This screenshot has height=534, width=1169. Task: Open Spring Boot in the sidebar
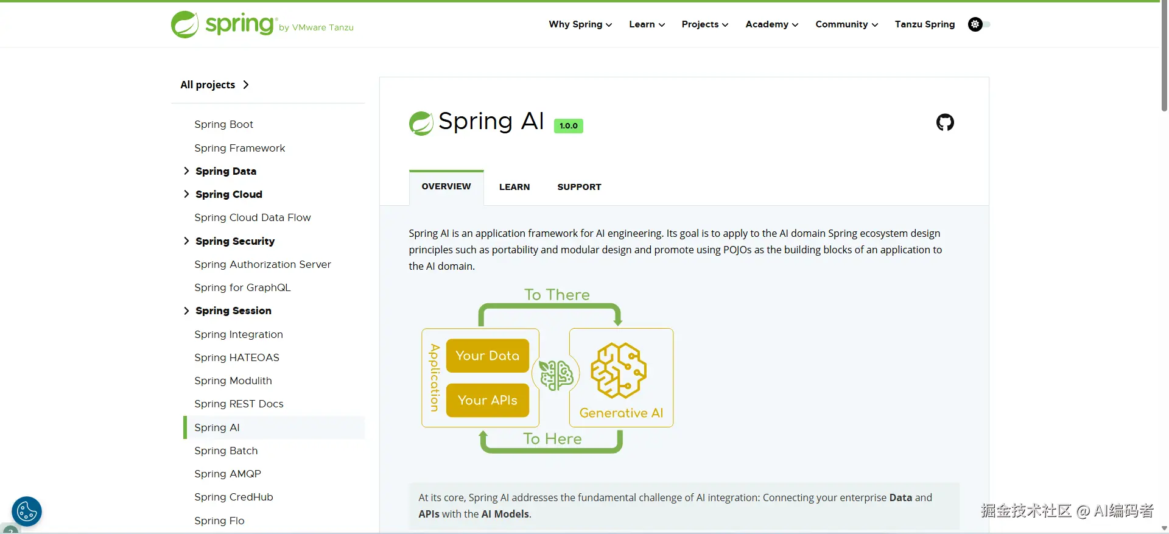coord(223,124)
